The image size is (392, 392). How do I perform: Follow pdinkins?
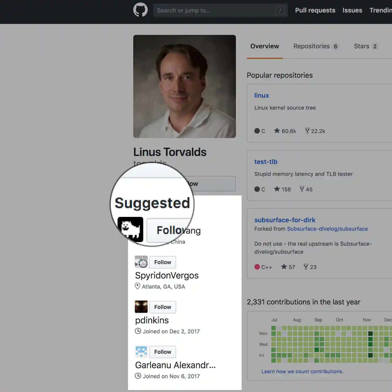coord(163,307)
